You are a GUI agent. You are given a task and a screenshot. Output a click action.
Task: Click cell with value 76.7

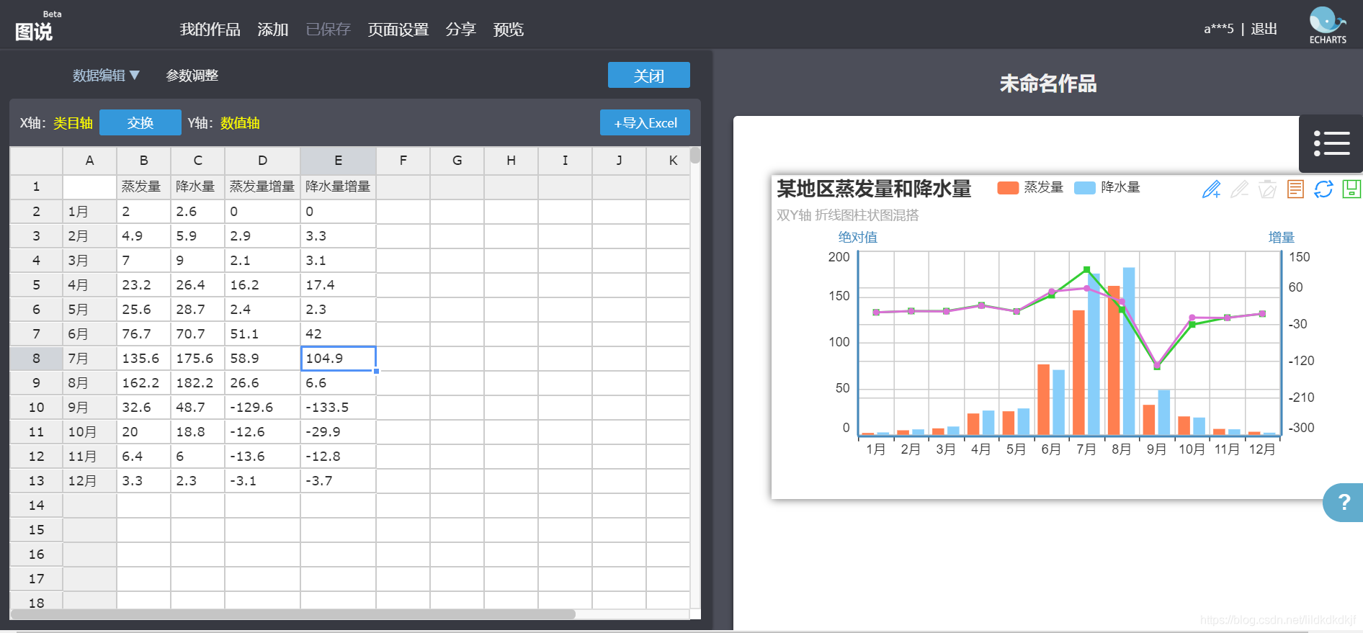click(144, 333)
